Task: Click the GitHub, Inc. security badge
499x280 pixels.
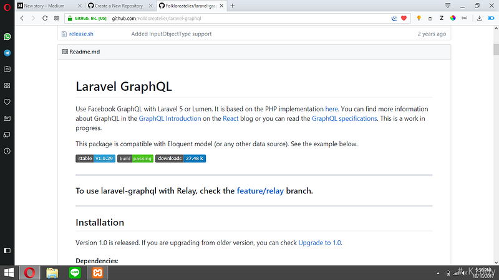Action: (x=87, y=19)
